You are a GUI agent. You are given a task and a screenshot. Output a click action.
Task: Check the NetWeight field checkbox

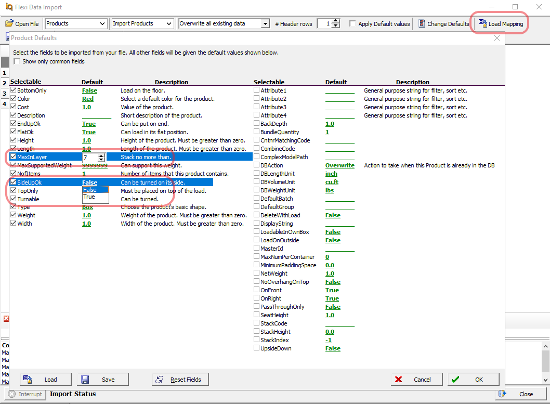[x=257, y=273]
